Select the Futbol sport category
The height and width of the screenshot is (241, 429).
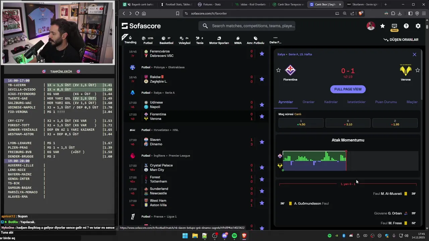pos(148,41)
